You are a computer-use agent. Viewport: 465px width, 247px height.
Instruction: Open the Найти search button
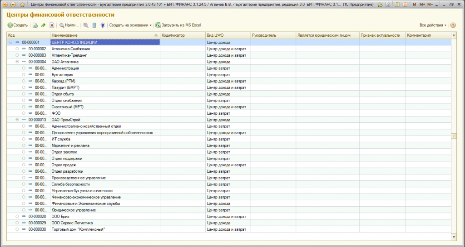[x=69, y=25]
